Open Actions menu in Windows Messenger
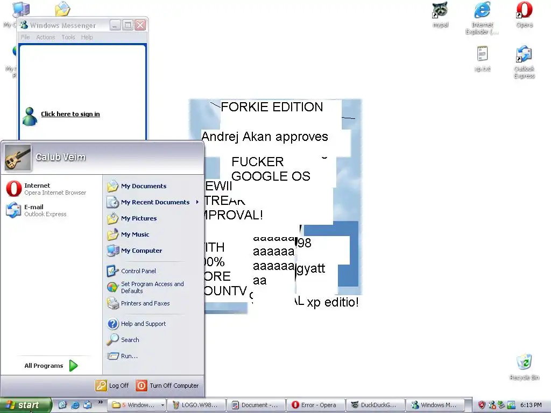 click(x=46, y=37)
